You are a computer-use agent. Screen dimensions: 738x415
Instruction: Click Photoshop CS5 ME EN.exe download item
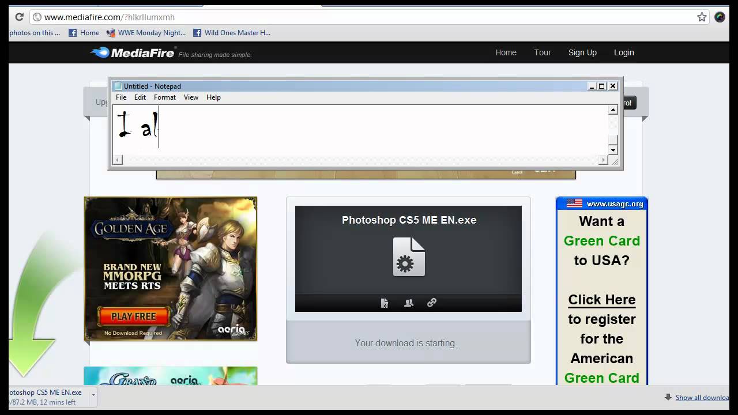(45, 397)
